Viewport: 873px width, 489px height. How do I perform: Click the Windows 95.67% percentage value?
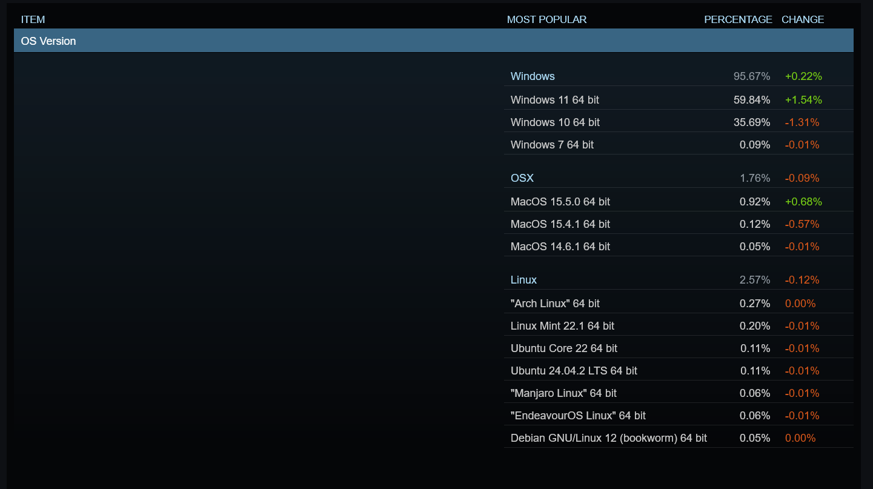[x=752, y=76]
